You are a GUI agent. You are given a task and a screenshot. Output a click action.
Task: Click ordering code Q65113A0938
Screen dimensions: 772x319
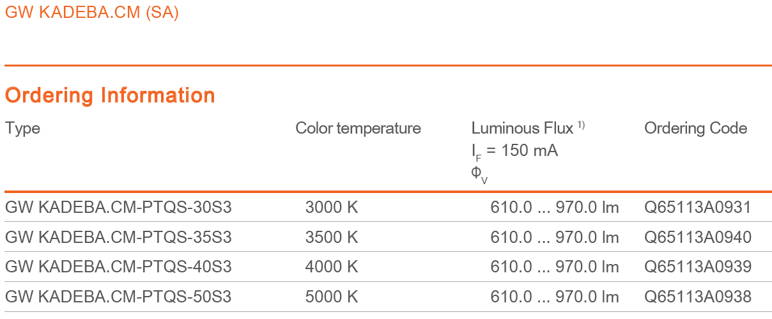pos(698,297)
